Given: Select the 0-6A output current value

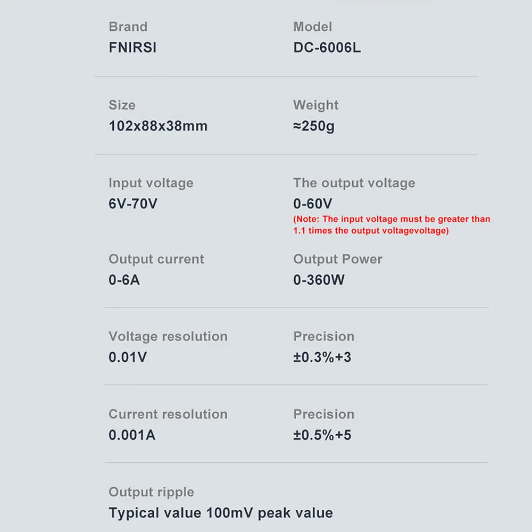Looking at the screenshot, I should click(x=124, y=280).
